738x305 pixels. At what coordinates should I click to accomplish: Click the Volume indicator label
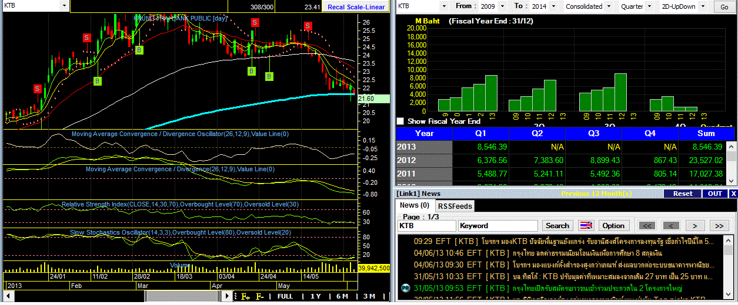click(x=181, y=265)
